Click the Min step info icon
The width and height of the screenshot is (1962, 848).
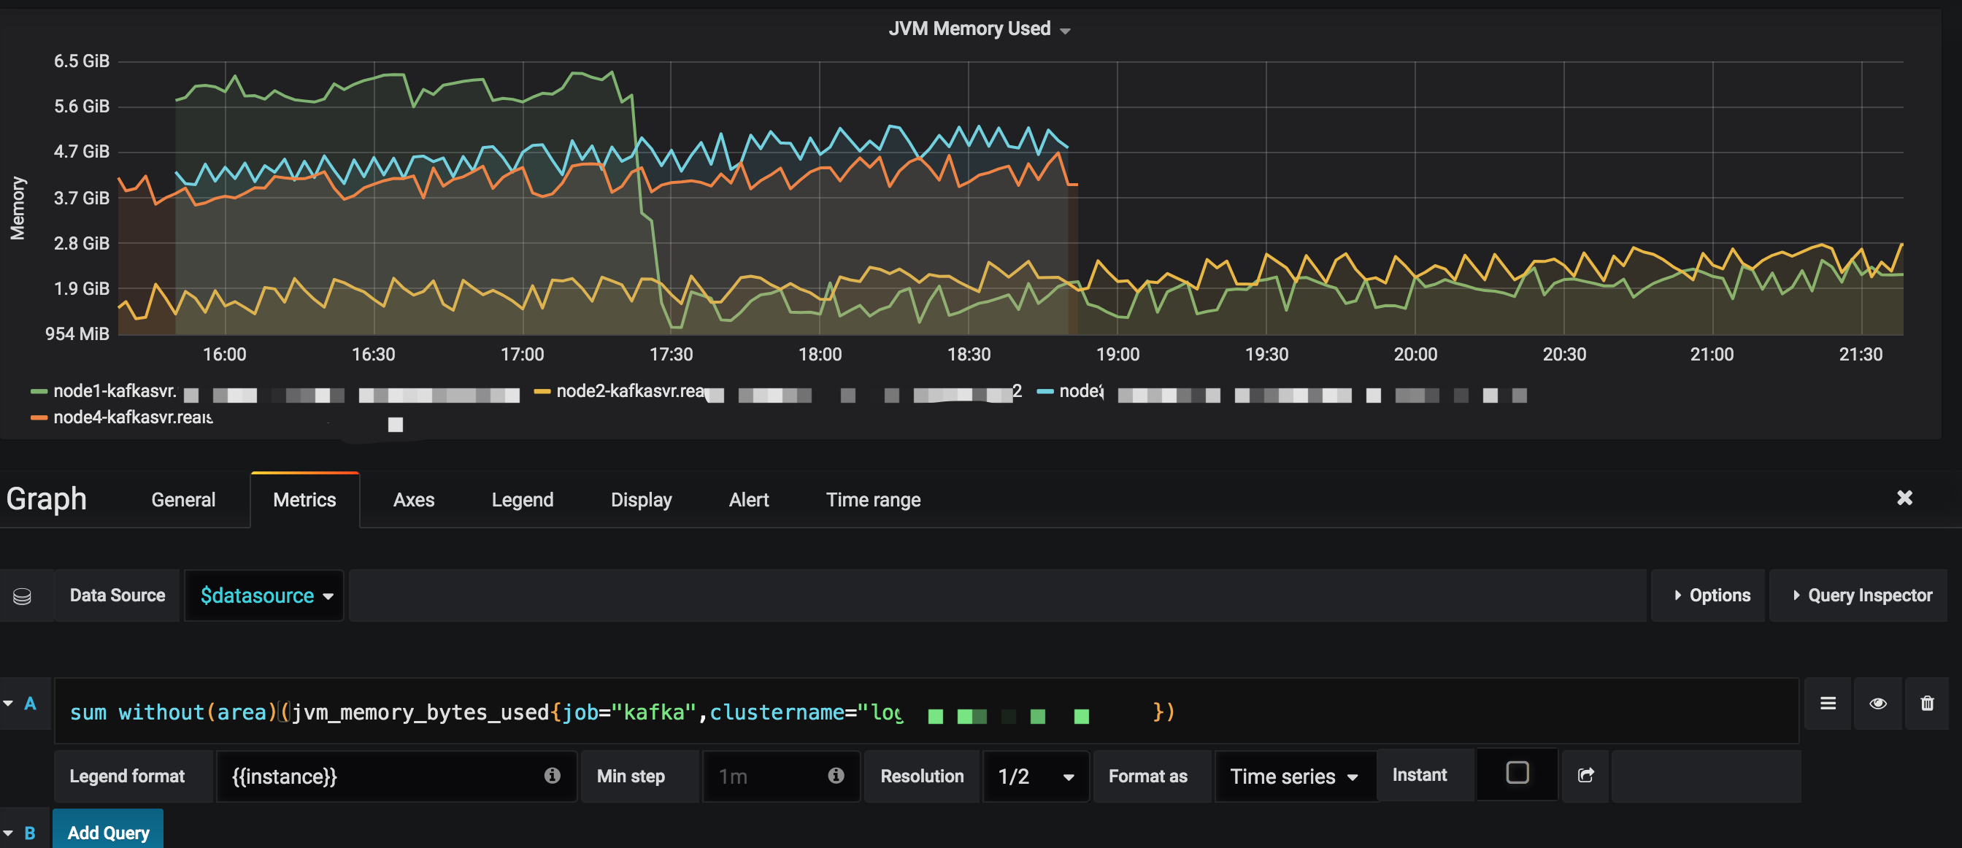tap(836, 775)
